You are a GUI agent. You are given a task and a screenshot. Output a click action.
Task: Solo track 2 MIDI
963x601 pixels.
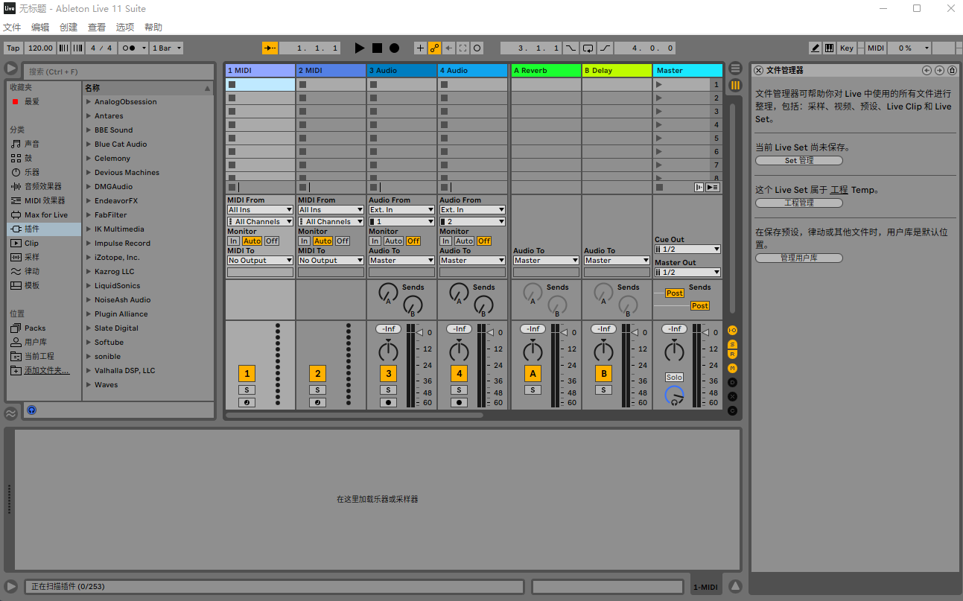tap(318, 389)
